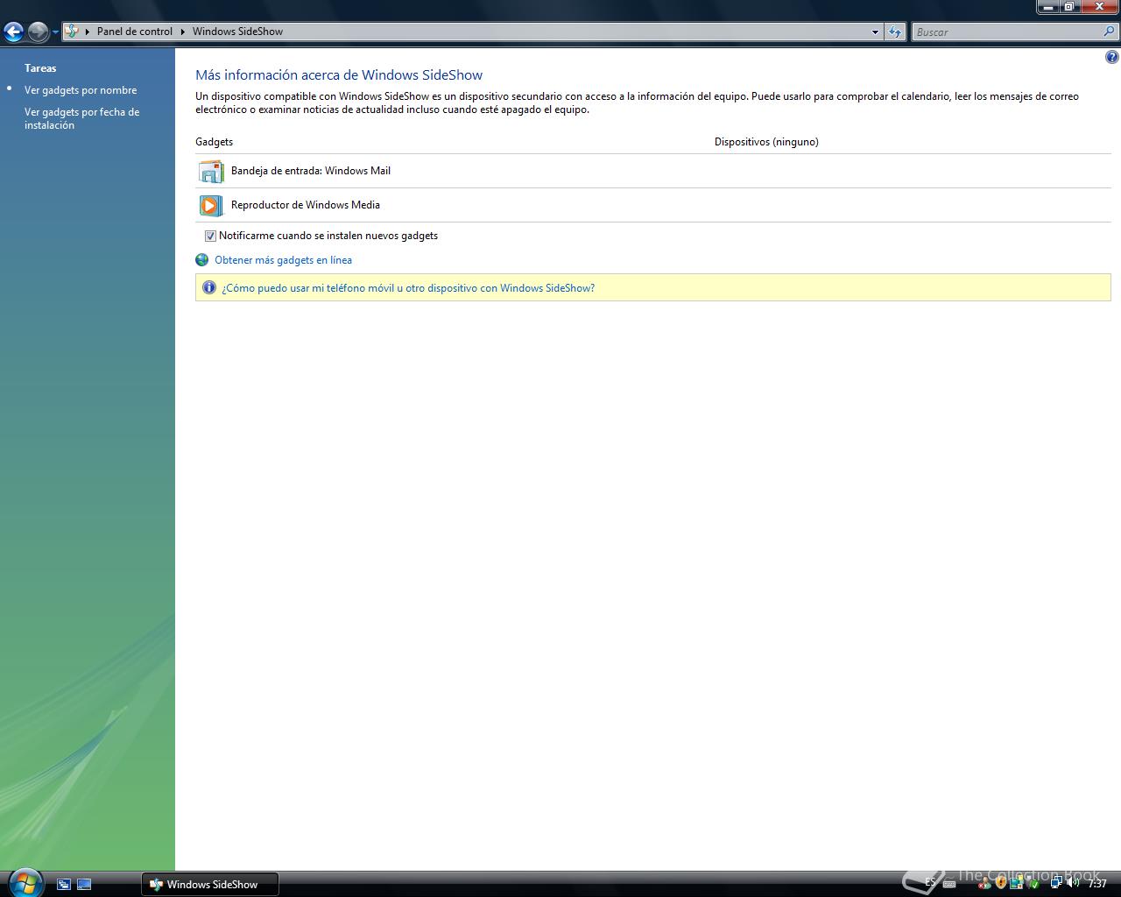This screenshot has width=1121, height=897.
Task: Open Obtener más gadgets en línea link
Action: tap(283, 260)
